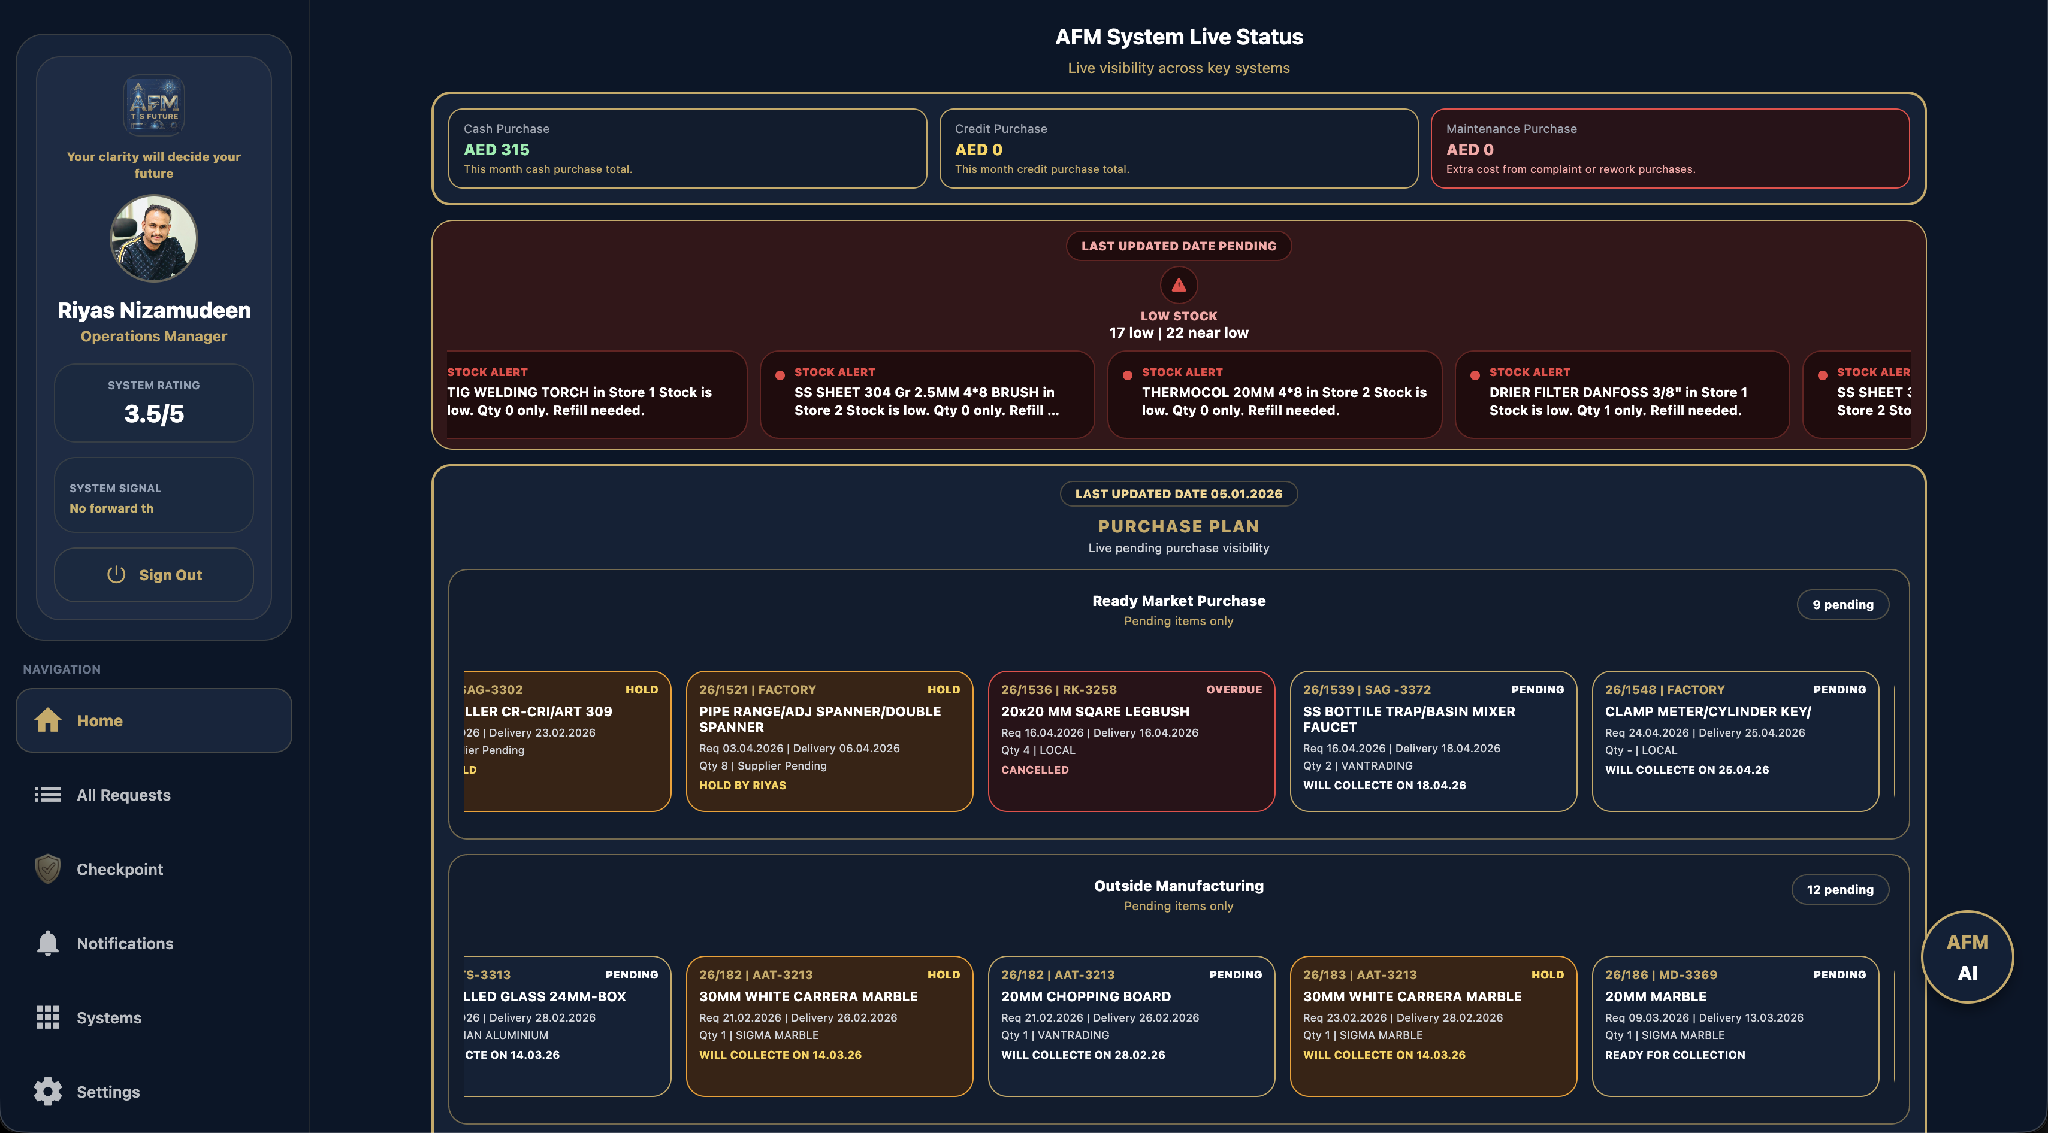2048x1133 pixels.
Task: Open the THERMOCOL 20MM stock alert
Action: [1274, 394]
